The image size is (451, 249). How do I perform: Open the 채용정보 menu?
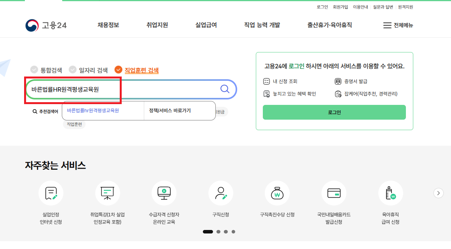(108, 25)
